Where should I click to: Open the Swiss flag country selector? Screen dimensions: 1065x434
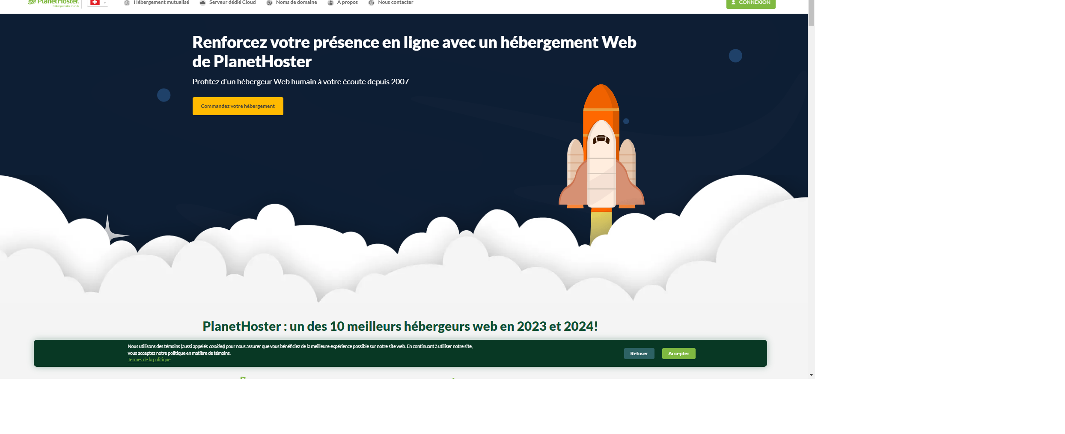98,3
